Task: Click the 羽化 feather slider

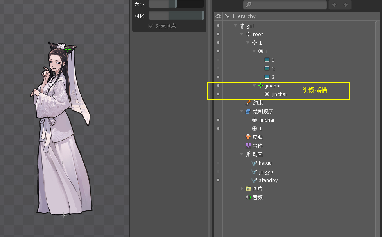Action: point(176,15)
